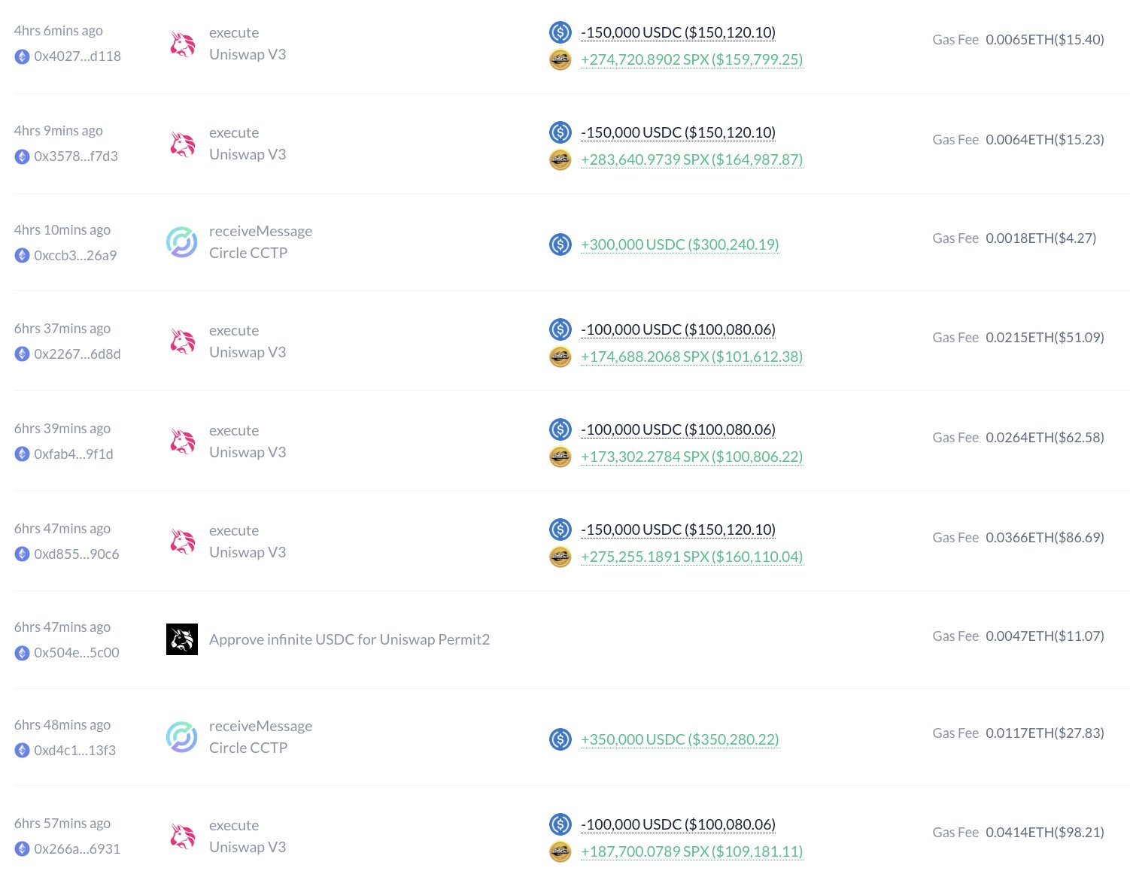The height and width of the screenshot is (880, 1130).
Task: Open the +300,000 USDC amount link
Action: click(679, 244)
